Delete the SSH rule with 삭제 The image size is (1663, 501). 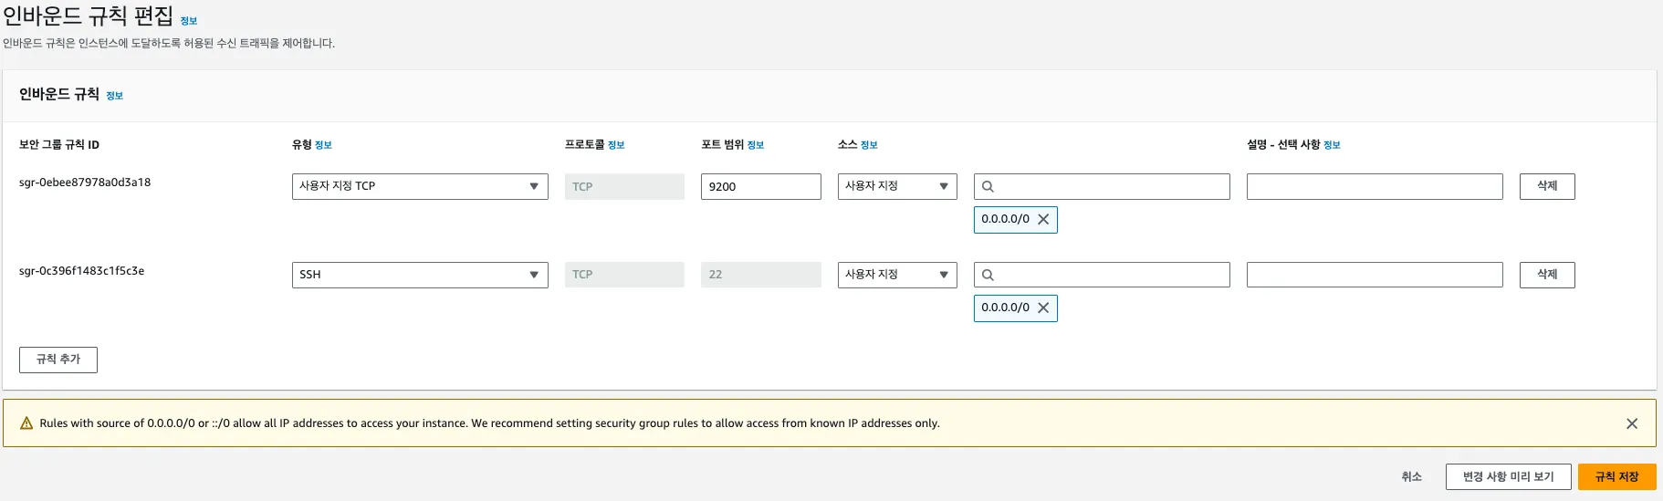1546,276
